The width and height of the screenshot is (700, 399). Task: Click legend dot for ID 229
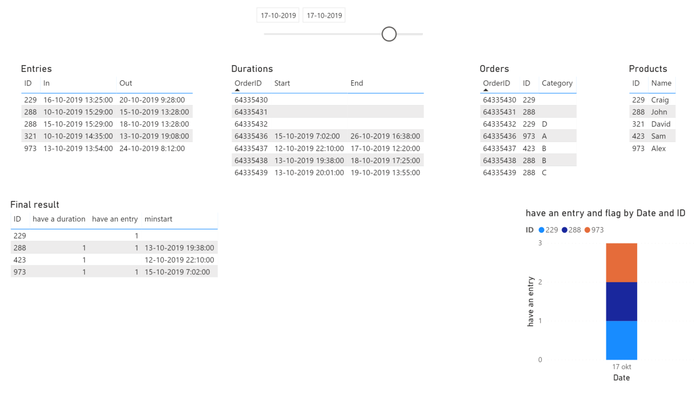541,230
